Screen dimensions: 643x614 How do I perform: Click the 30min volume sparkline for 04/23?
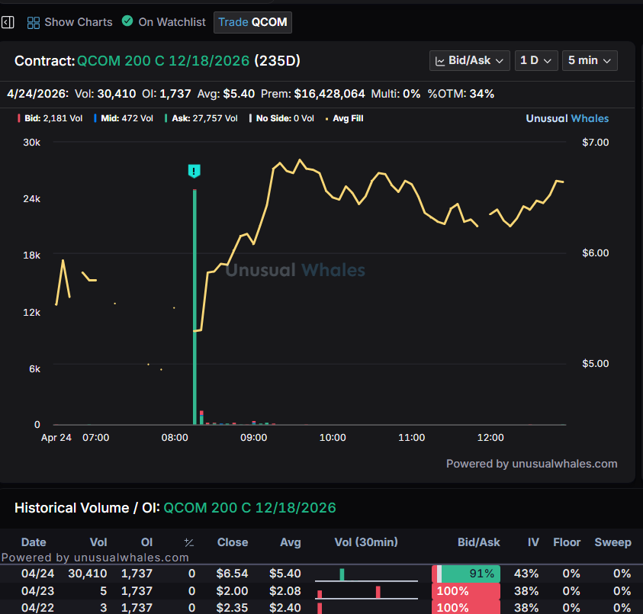point(366,592)
